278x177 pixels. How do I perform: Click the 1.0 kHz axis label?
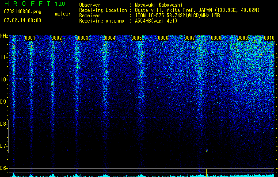pyautogui.click(x=3, y=80)
